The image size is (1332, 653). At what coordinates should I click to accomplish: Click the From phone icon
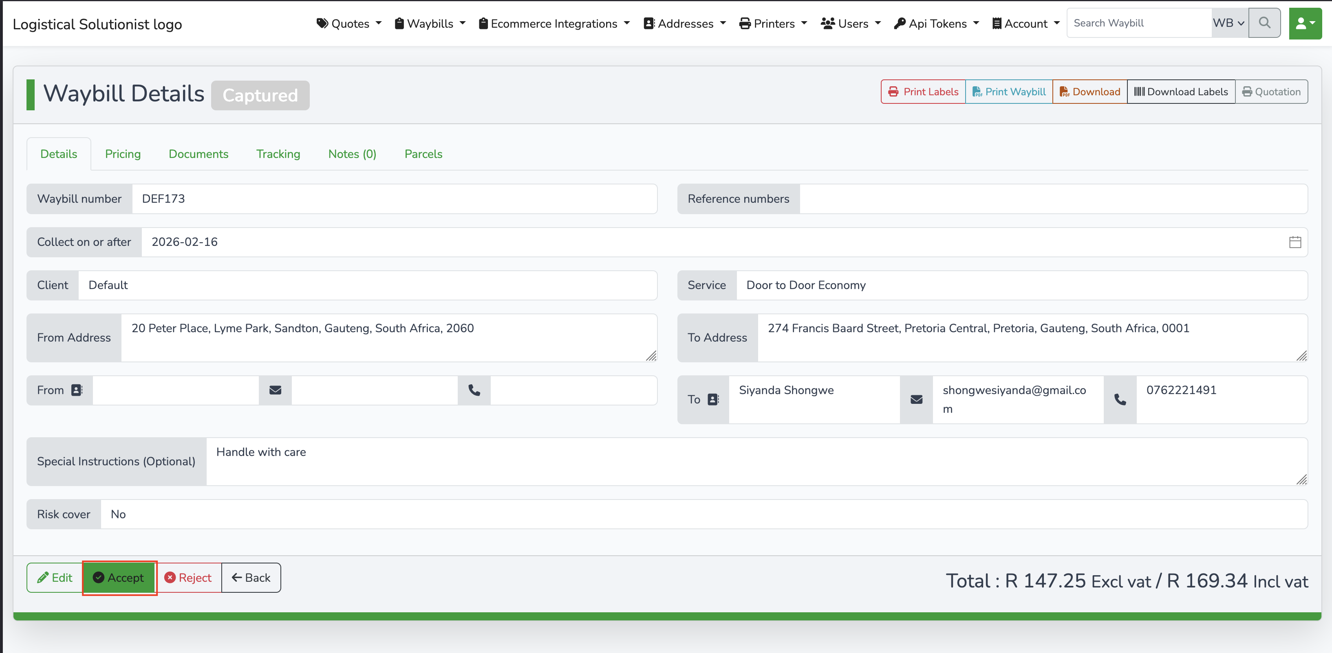(474, 390)
